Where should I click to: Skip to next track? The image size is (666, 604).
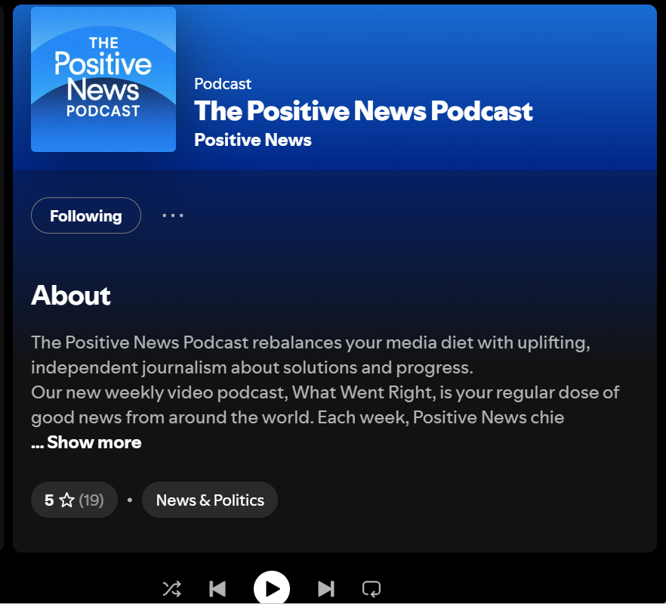[x=326, y=589]
